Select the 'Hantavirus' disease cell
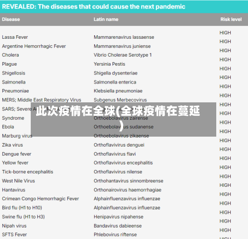The width and height of the screenshot is (248, 239). click(x=13, y=190)
